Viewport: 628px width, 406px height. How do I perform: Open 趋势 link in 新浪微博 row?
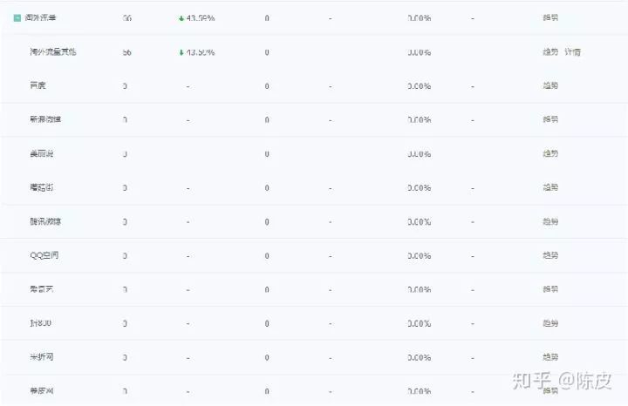549,119
